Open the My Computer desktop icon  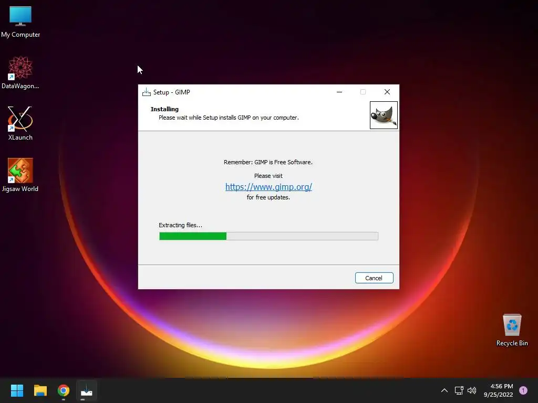[20, 22]
